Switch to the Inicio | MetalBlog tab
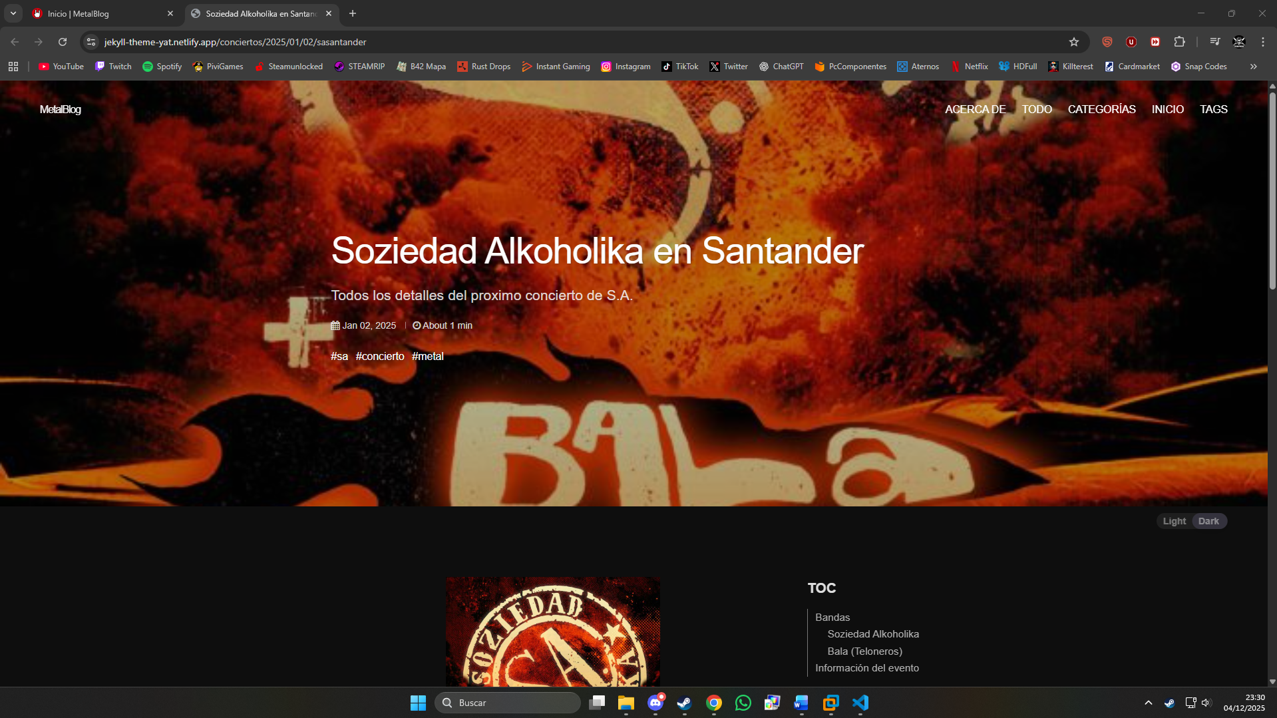The width and height of the screenshot is (1277, 718). pyautogui.click(x=100, y=13)
